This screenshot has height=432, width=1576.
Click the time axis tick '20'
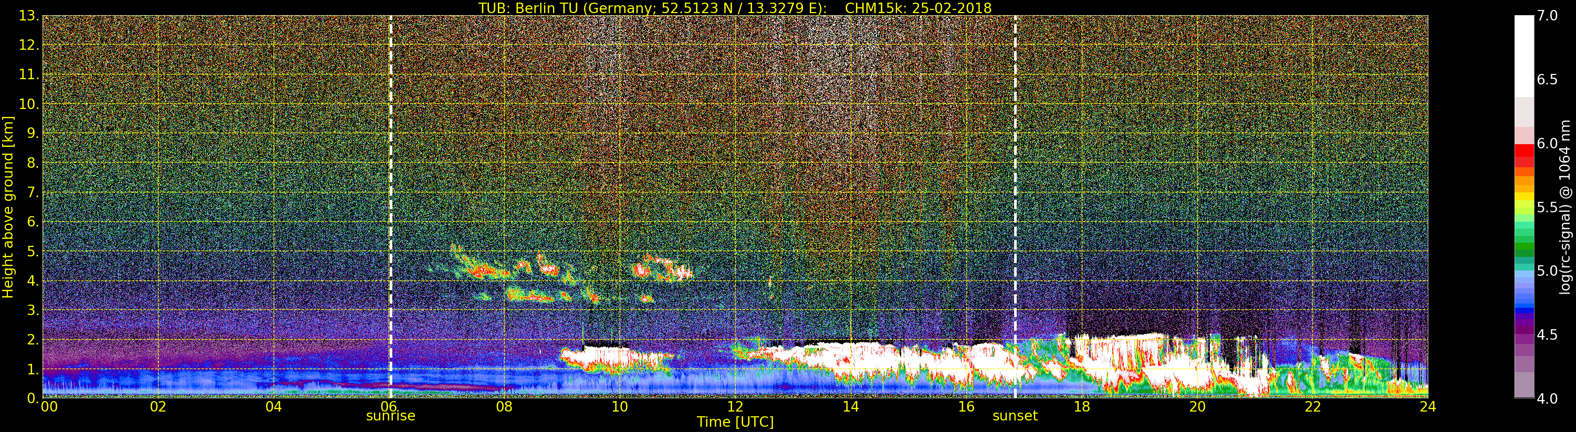(1197, 406)
